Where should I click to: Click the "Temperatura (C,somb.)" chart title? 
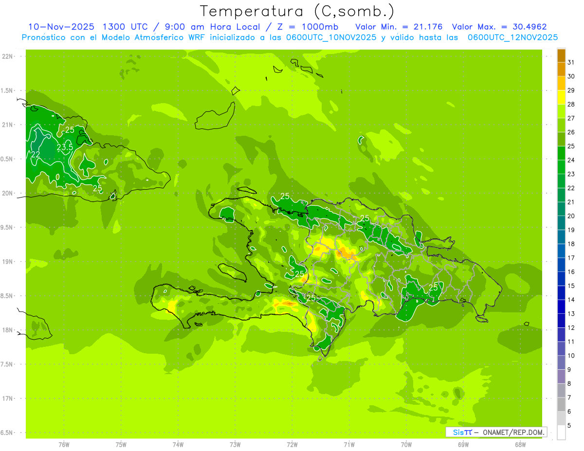tap(297, 11)
